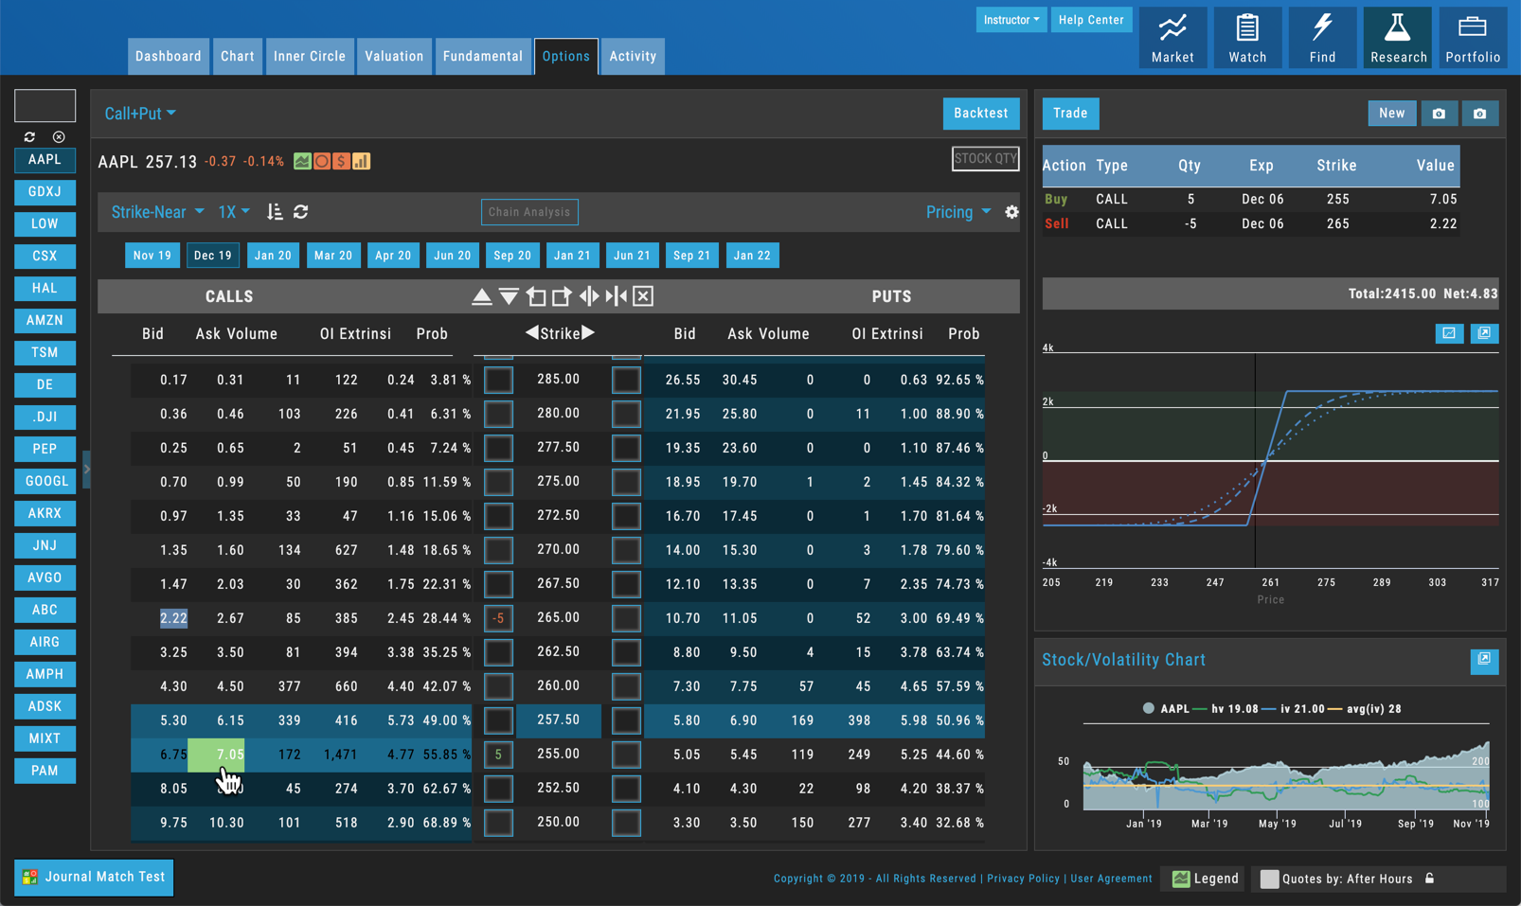
Task: Click the orange circle icon beside AAPL price
Action: pos(322,162)
